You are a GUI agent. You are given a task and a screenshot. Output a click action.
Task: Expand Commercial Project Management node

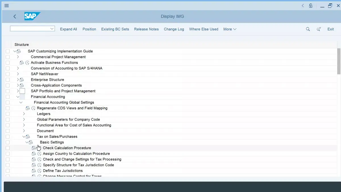point(18,57)
